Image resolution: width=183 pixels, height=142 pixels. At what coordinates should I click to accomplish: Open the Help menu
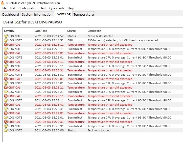pyautogui.click(x=71, y=8)
